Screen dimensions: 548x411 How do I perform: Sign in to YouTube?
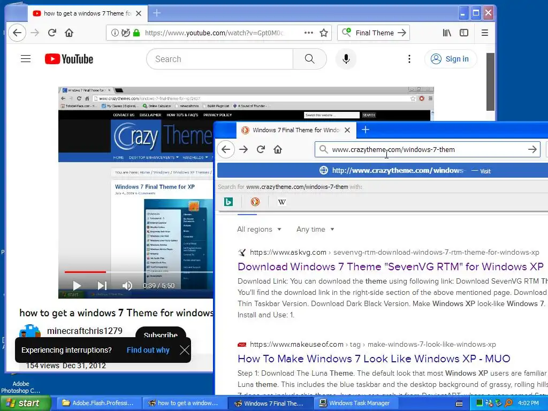point(451,59)
